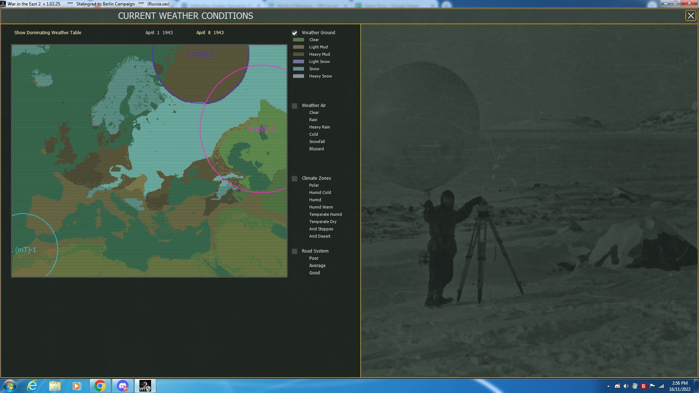Select the April 8 1943 date
This screenshot has height=393, width=699.
(x=210, y=33)
